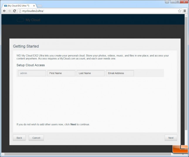Click the page icon in address bar

20,11
